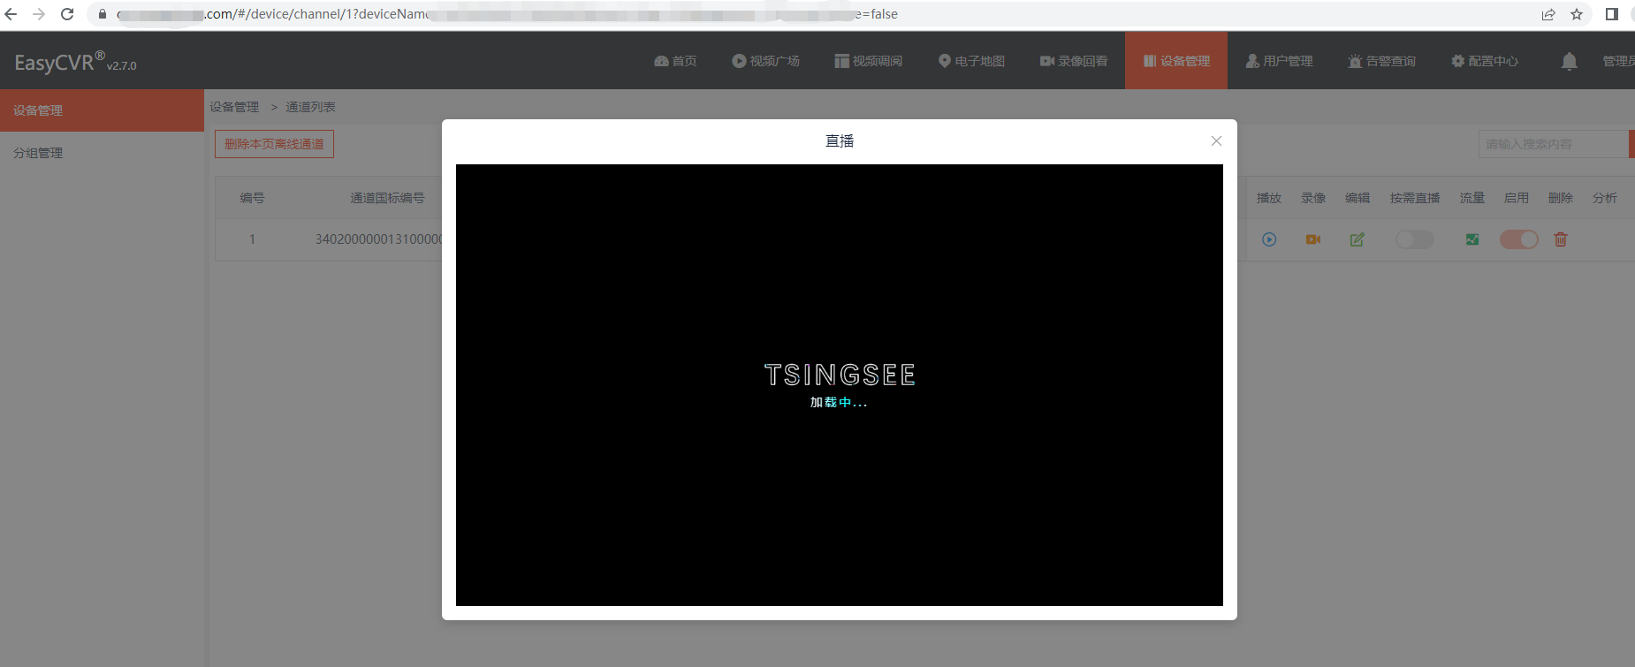
Task: Click the EasyCVR logo
Action: pyautogui.click(x=75, y=62)
